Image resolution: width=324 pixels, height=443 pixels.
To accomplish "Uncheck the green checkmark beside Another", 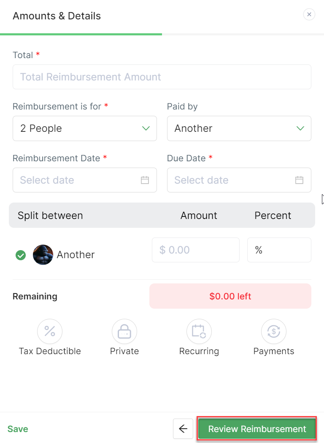I will (21, 255).
